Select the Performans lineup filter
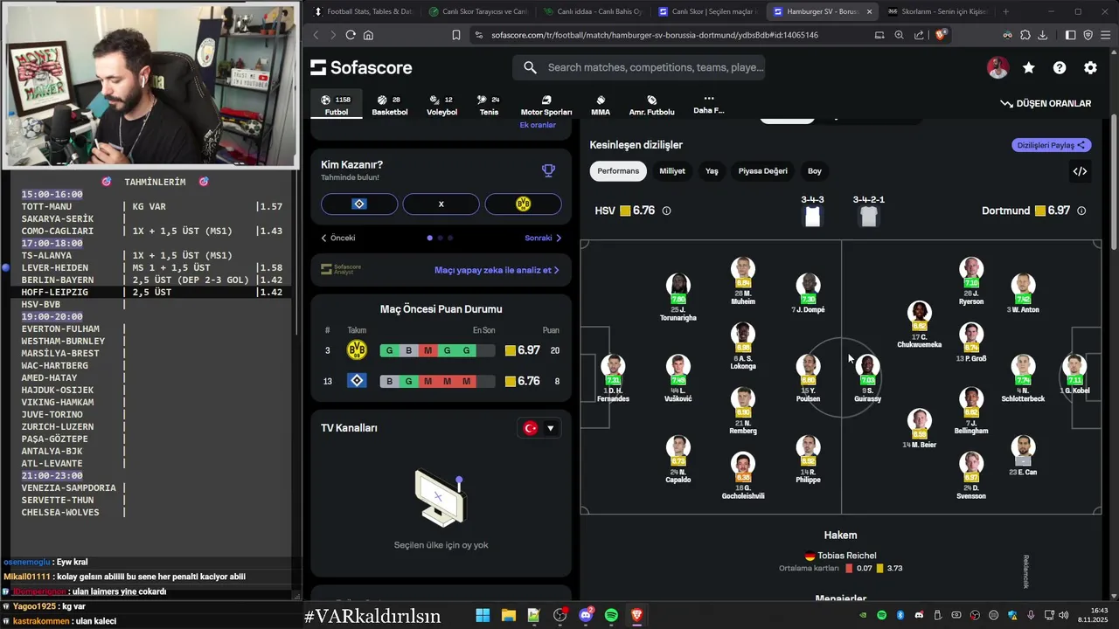The image size is (1119, 629). pyautogui.click(x=618, y=171)
